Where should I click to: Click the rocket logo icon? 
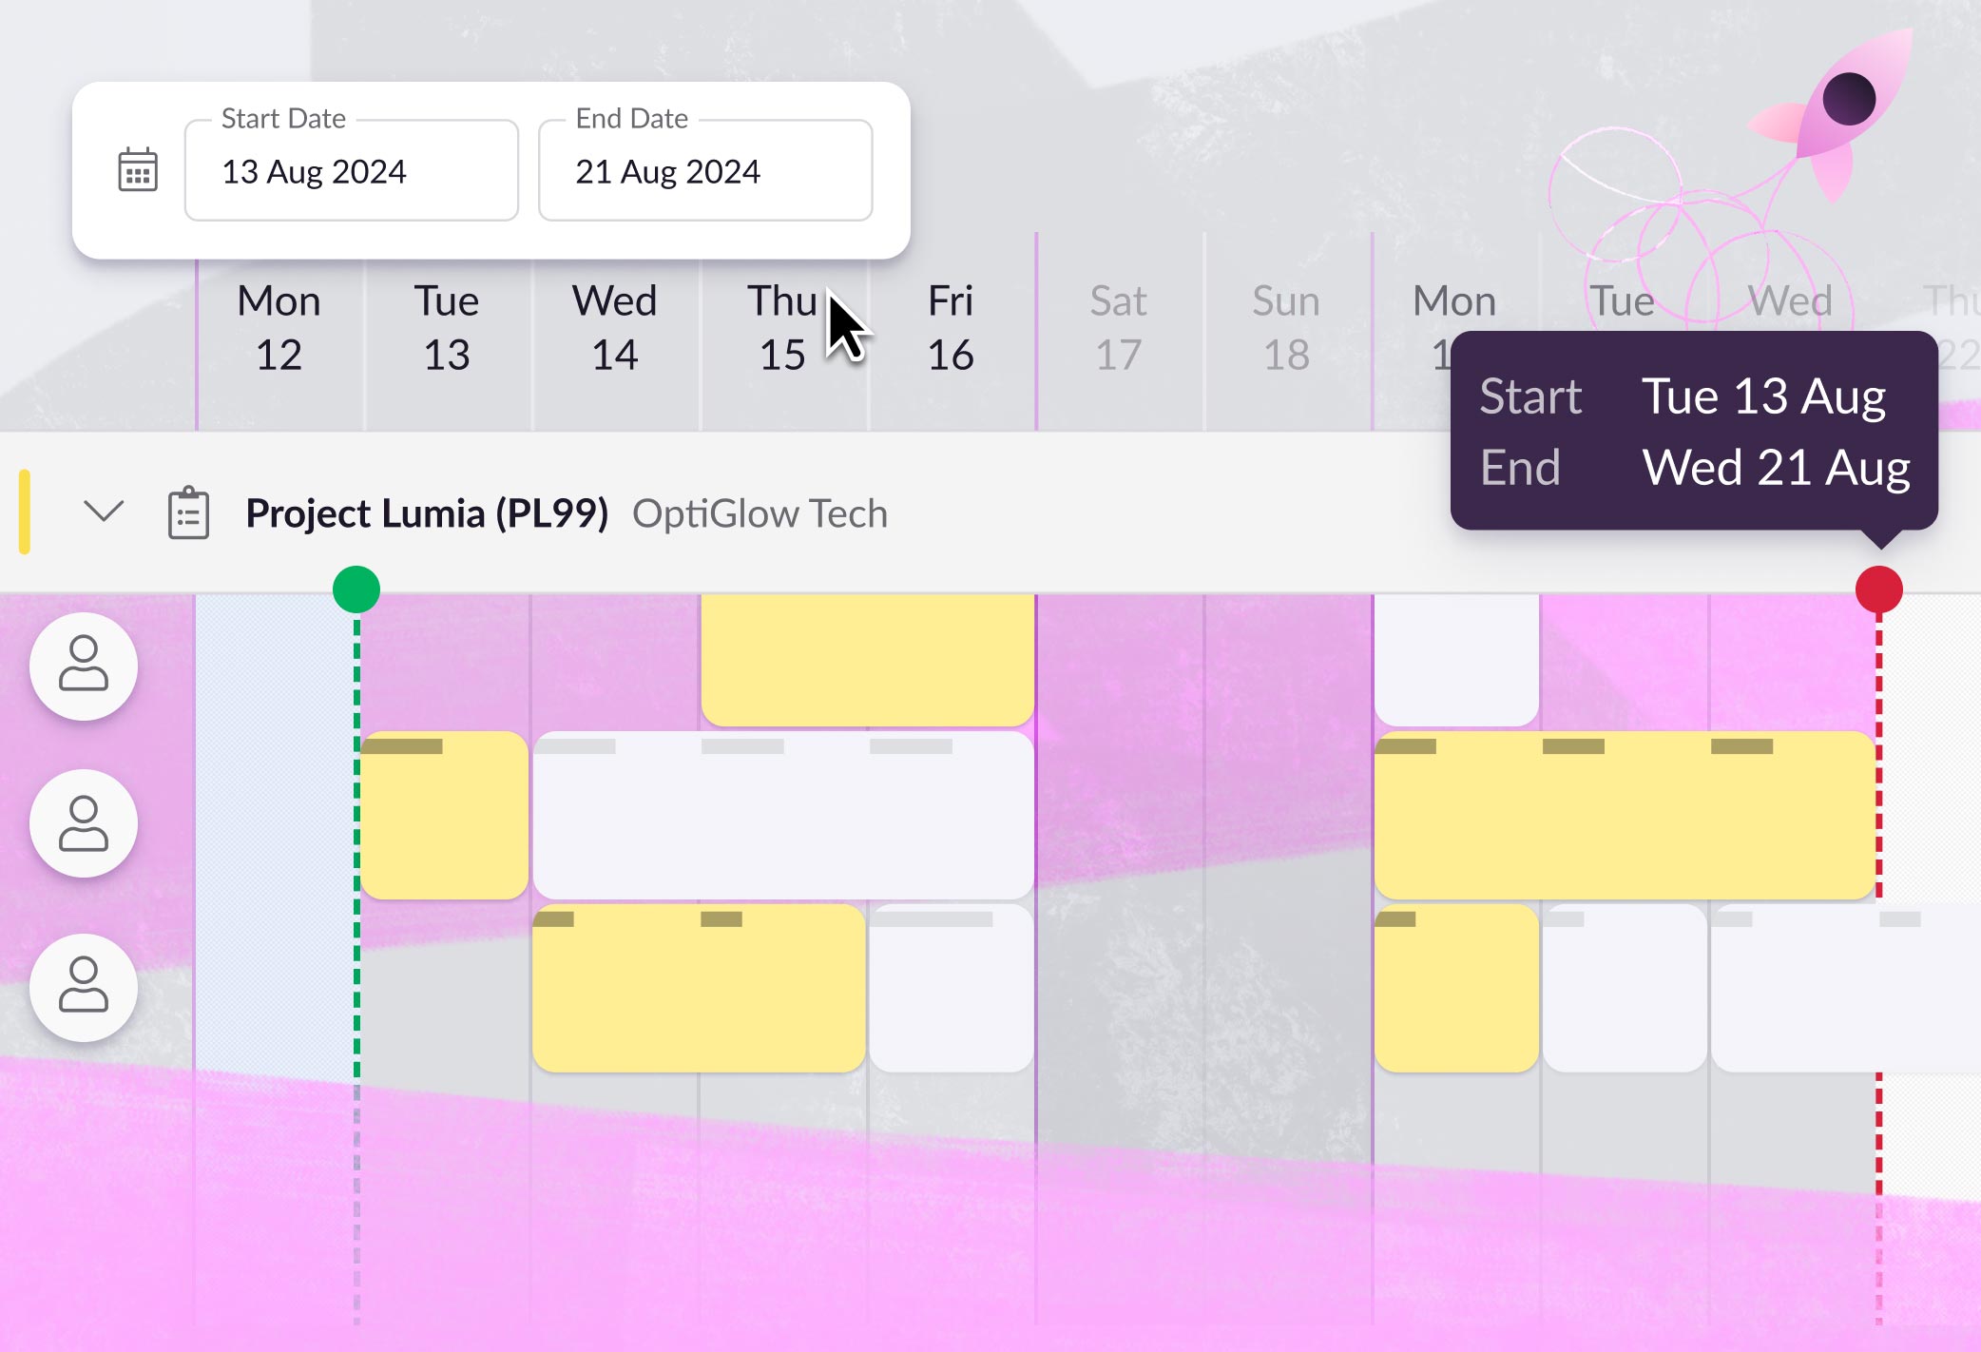pyautogui.click(x=1830, y=114)
